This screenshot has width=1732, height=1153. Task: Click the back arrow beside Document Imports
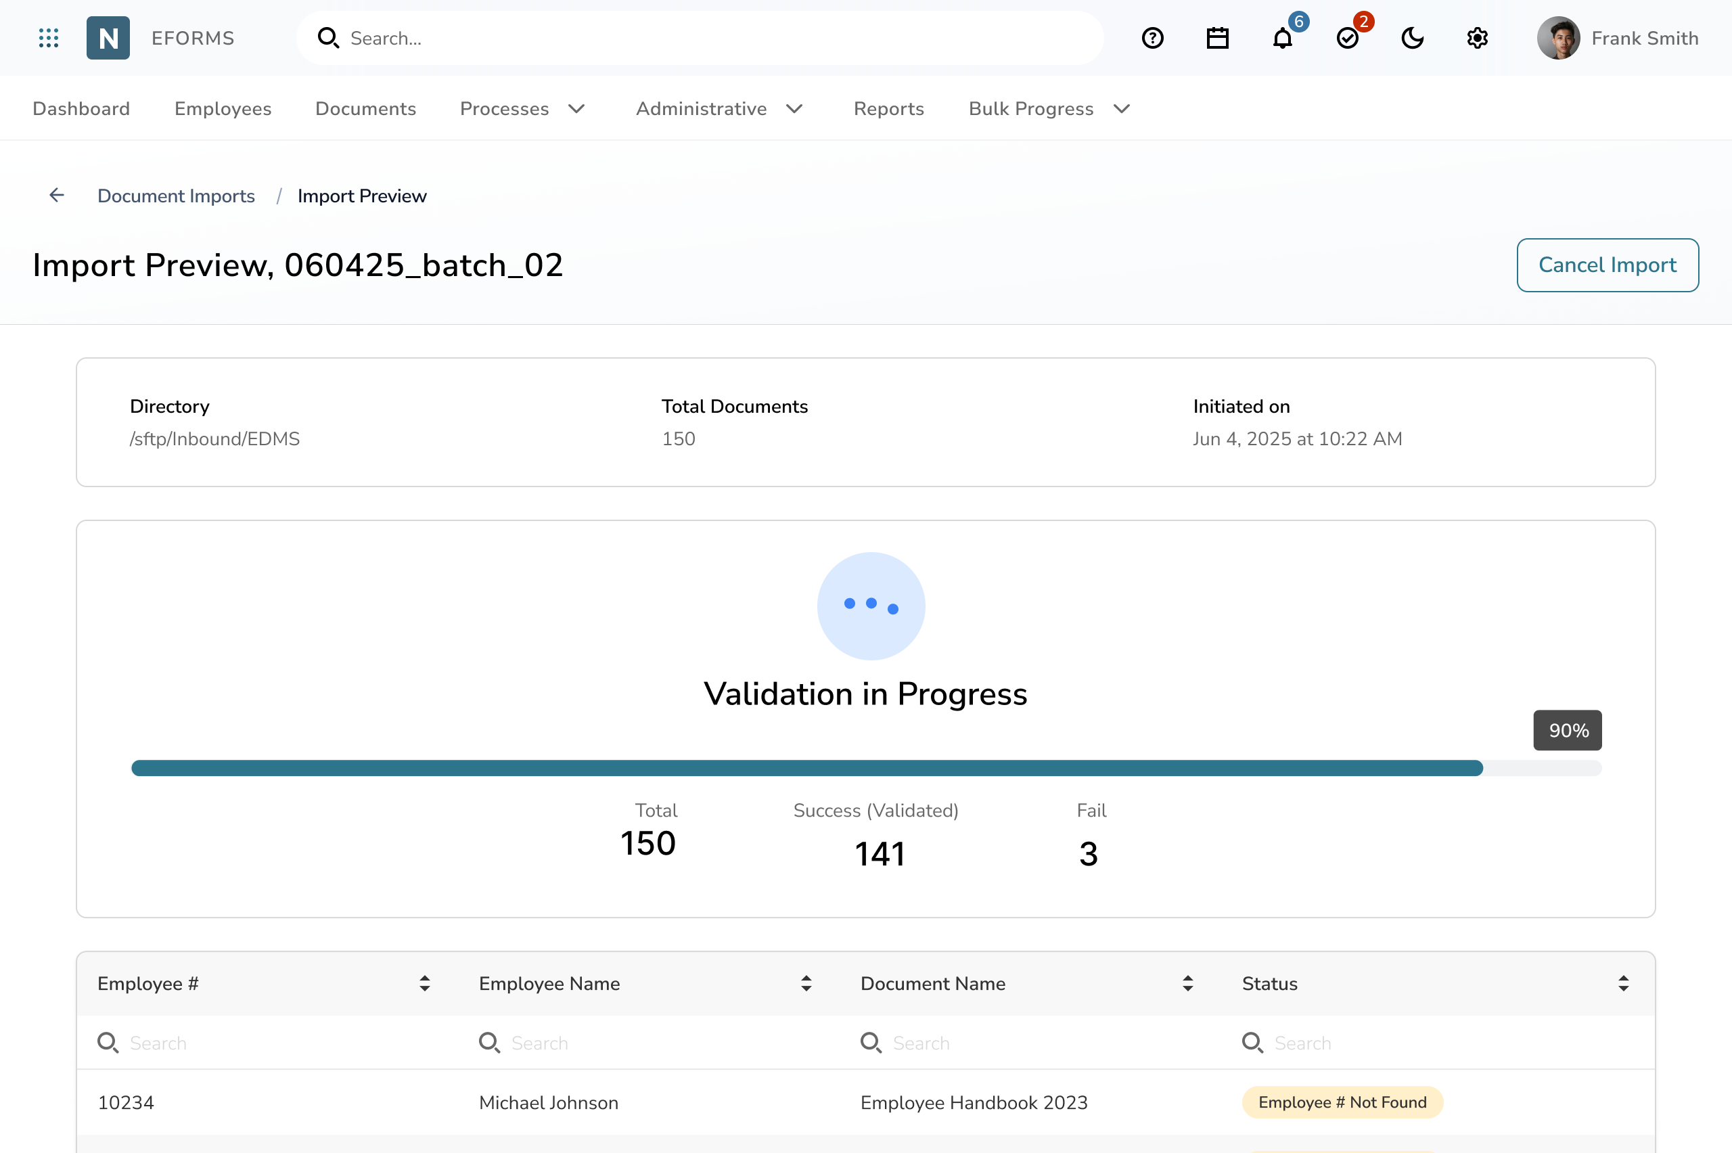click(57, 195)
